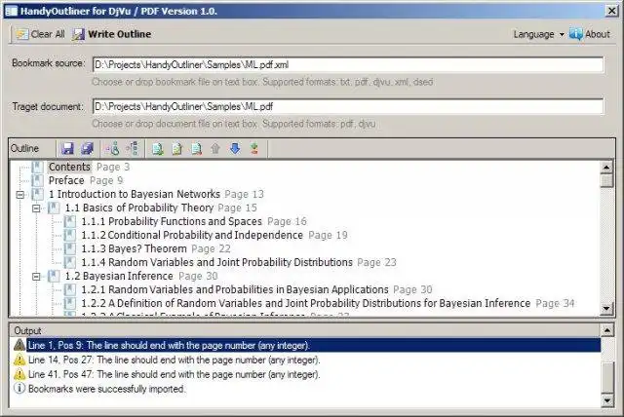Screen dimensions: 624x417
Task: Open the Language dropdown menu
Action: [538, 34]
